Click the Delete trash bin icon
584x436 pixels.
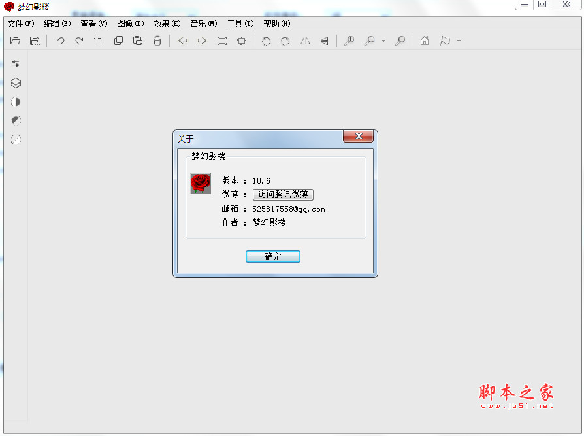[x=157, y=41]
